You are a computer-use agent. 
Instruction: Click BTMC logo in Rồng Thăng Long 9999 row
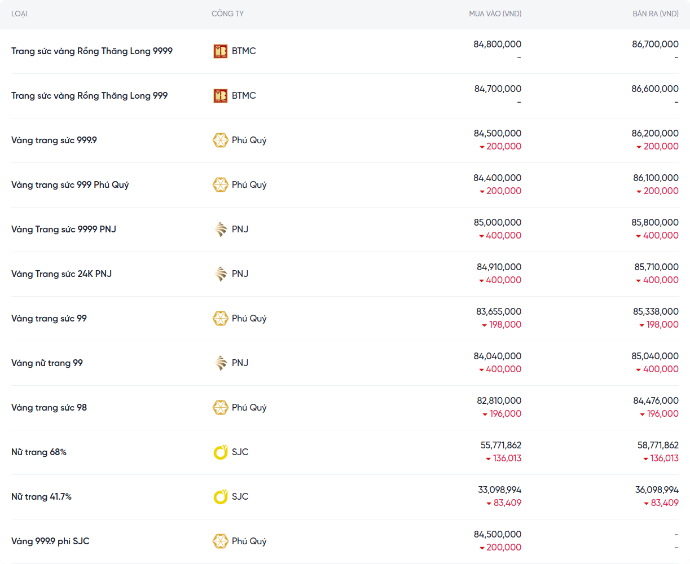click(x=220, y=51)
